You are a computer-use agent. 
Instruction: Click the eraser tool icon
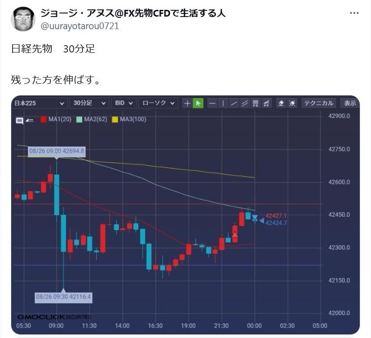(281, 103)
